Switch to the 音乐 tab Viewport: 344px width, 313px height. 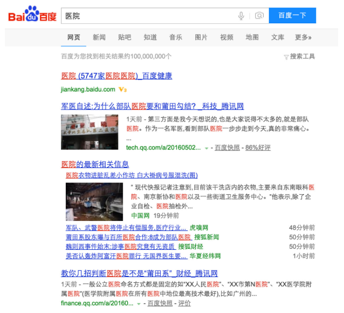(175, 37)
